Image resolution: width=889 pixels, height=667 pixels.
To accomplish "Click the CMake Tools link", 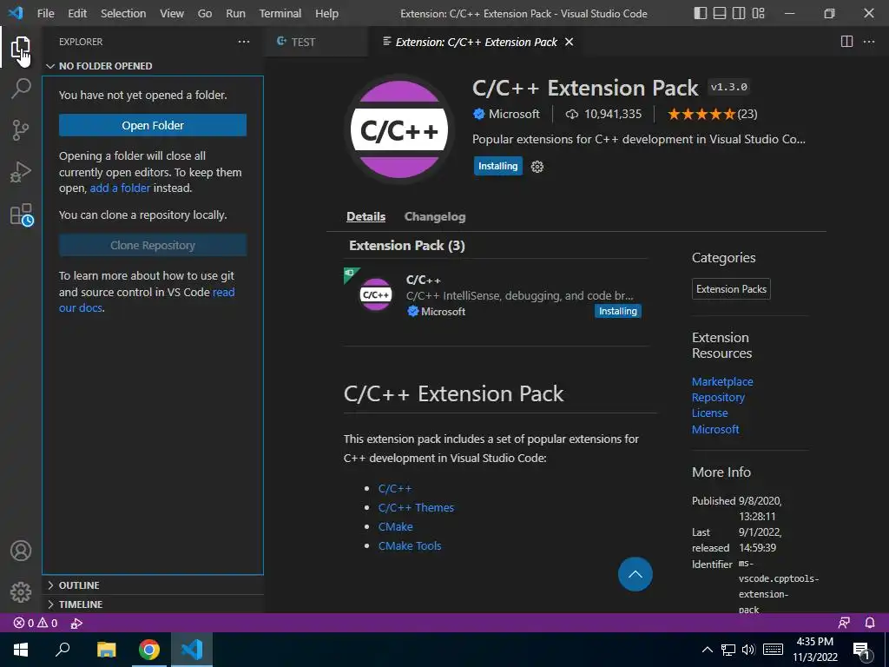I will click(410, 545).
